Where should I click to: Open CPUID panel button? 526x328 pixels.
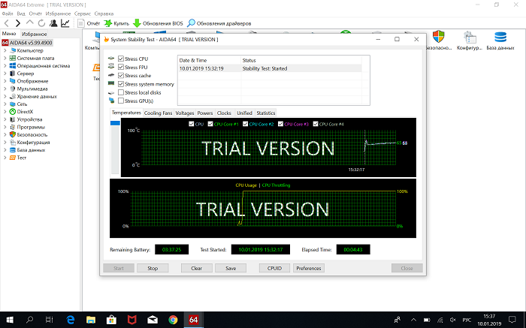click(274, 269)
